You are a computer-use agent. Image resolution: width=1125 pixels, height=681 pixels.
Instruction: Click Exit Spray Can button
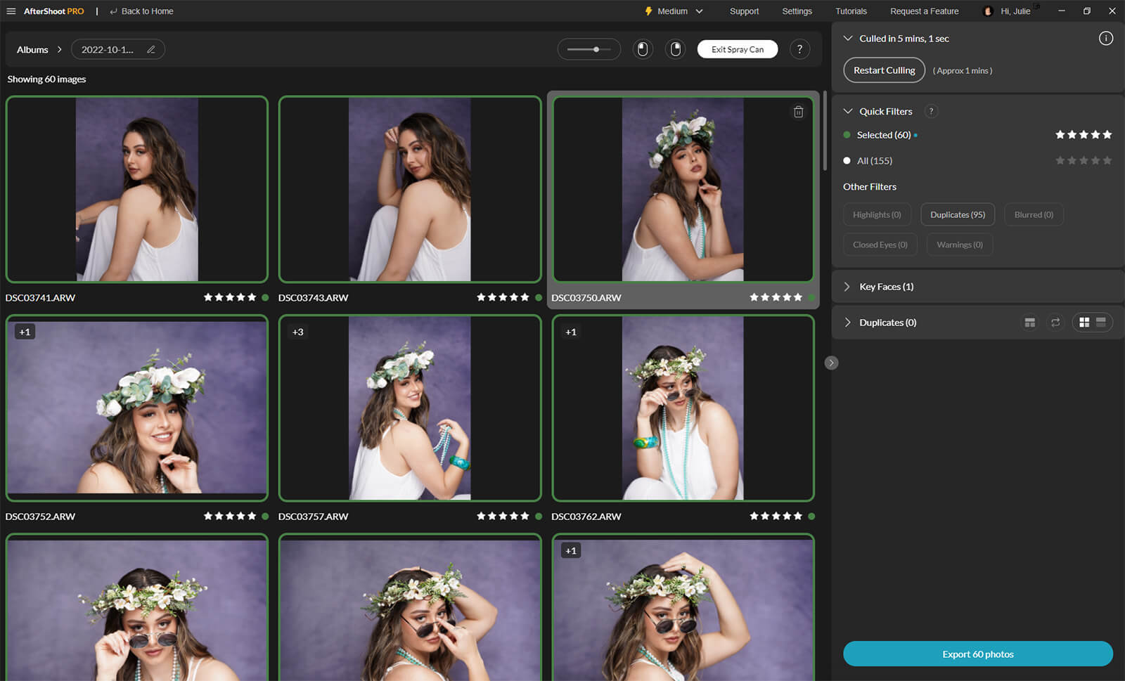point(737,49)
